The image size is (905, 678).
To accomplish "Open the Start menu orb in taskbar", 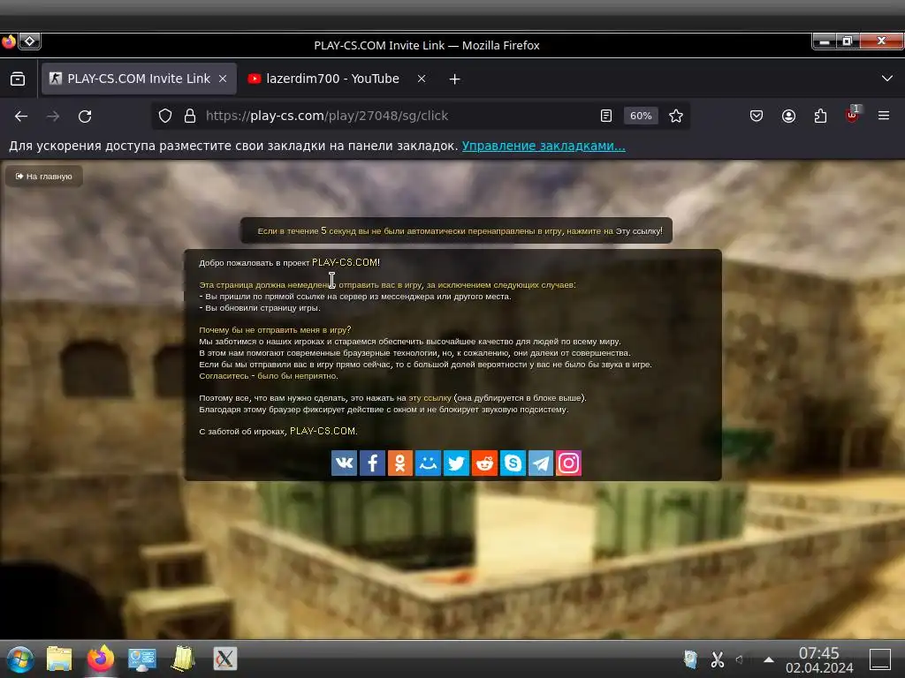I will point(20,659).
